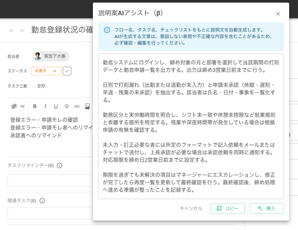The width and height of the screenshot is (298, 230).
Task: Click paragraph starting 未入力・訂正必要な者
Action: point(189,152)
